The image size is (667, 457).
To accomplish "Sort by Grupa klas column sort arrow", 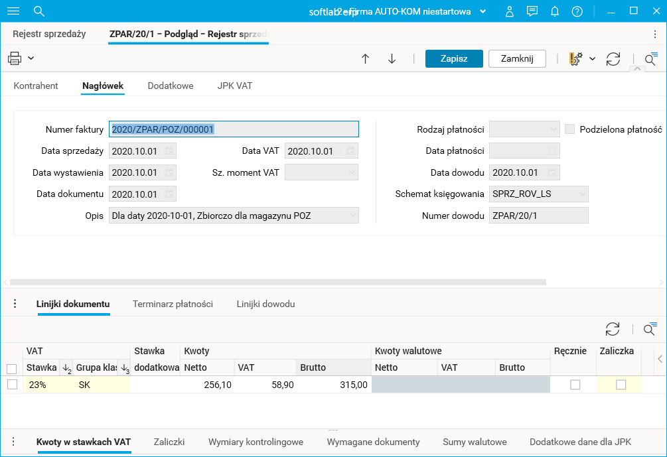I will point(125,368).
